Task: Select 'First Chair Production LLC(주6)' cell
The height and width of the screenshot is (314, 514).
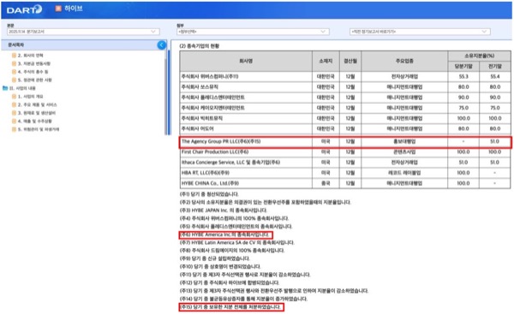Action: (x=246, y=152)
